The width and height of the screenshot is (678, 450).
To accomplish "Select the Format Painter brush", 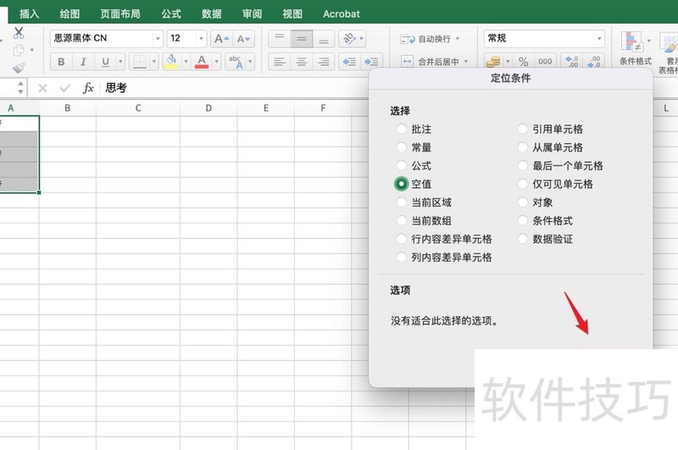I will [19, 68].
